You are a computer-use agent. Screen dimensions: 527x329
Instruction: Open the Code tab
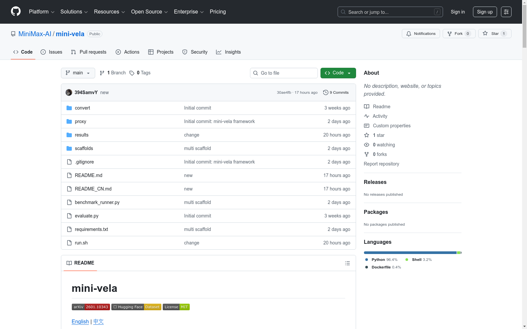point(23,52)
